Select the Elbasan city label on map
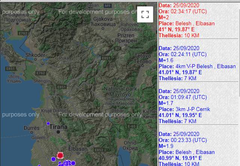240x166 pixels. [78, 148]
